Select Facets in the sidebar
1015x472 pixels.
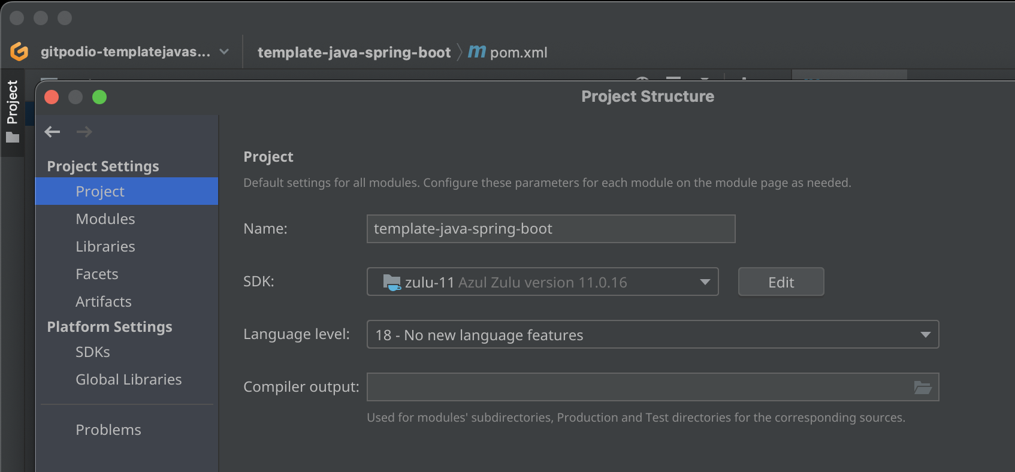point(96,274)
